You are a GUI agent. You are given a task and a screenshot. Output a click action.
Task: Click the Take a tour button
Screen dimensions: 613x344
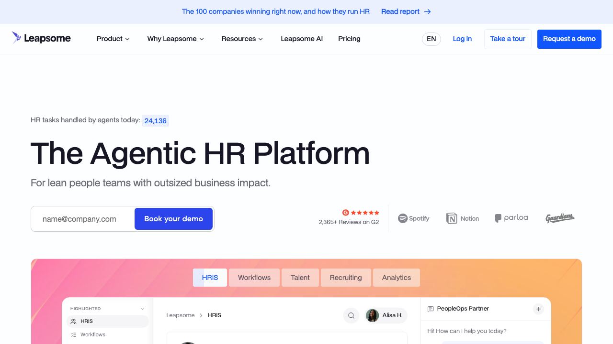pos(508,39)
